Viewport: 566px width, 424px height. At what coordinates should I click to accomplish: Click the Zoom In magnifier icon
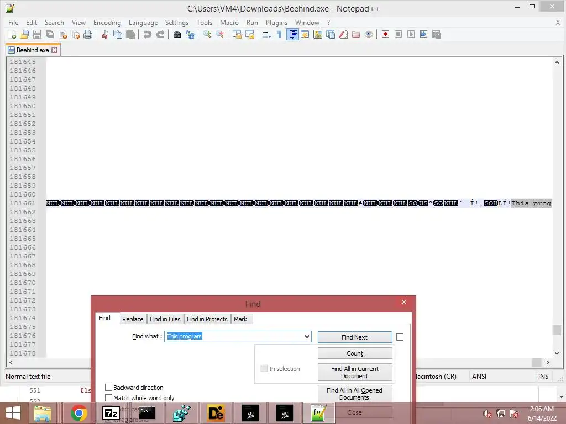(207, 34)
